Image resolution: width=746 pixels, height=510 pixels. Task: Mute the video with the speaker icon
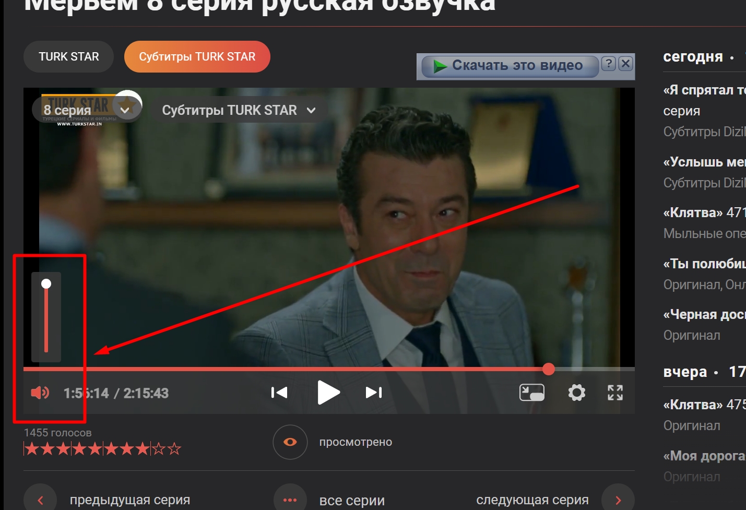click(40, 393)
